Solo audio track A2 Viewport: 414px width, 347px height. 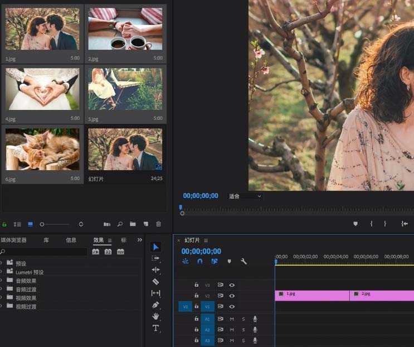(x=243, y=330)
